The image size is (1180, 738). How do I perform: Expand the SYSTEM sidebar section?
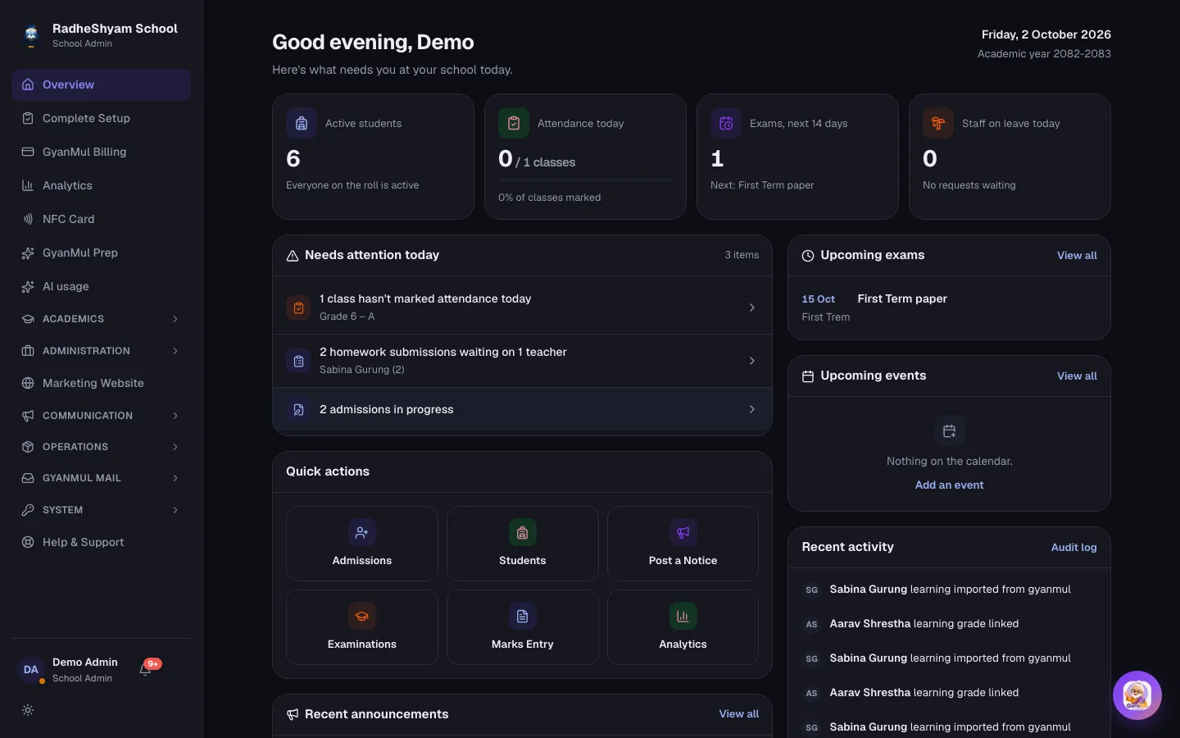point(102,510)
